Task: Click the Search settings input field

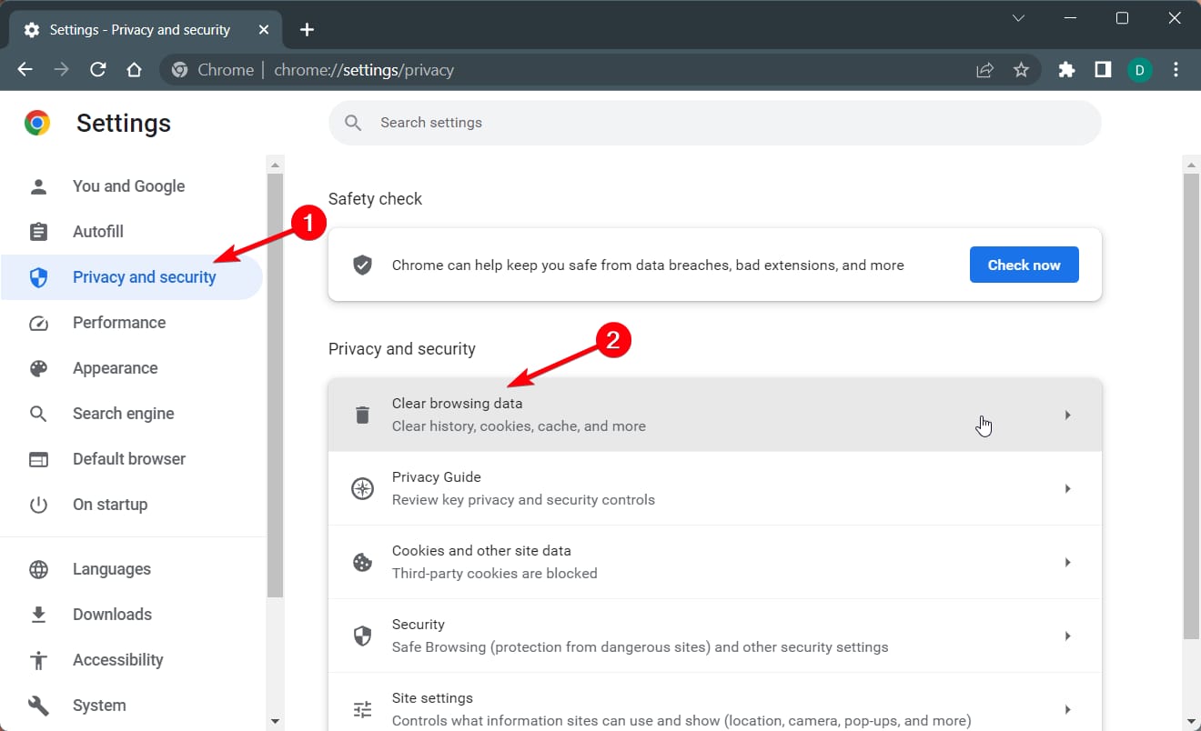Action: (x=714, y=123)
